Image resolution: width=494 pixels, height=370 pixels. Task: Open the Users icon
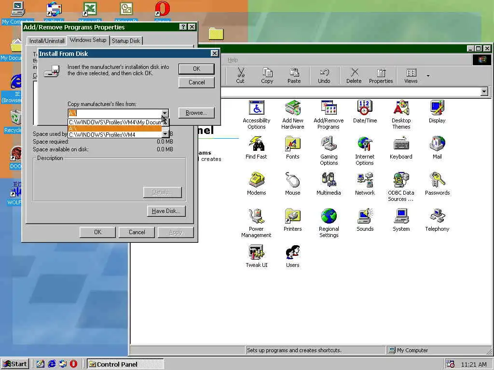coord(293,256)
